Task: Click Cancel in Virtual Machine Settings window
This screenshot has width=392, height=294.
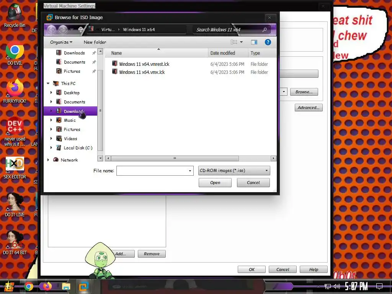Action: [283, 269]
